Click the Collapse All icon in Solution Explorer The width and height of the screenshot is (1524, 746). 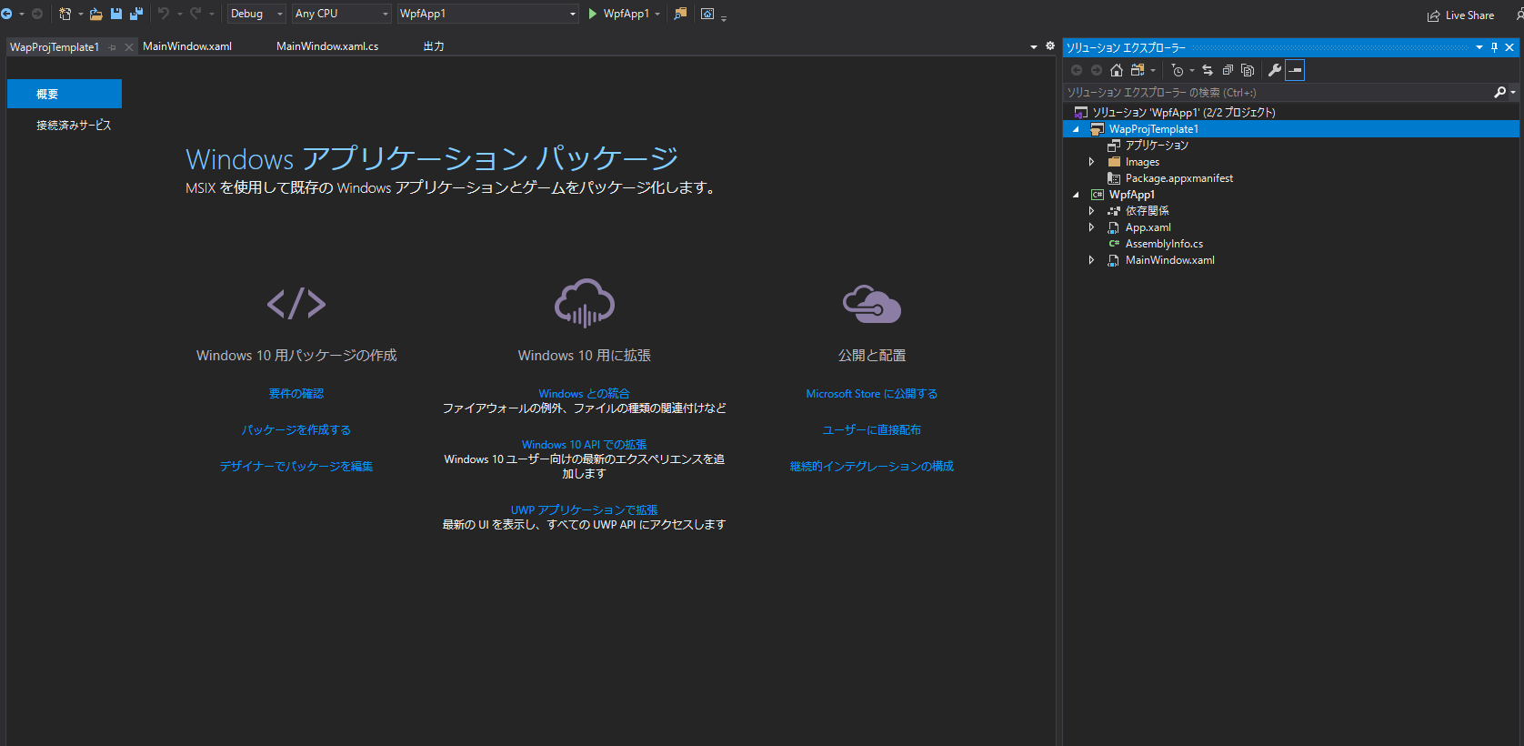[1228, 70]
